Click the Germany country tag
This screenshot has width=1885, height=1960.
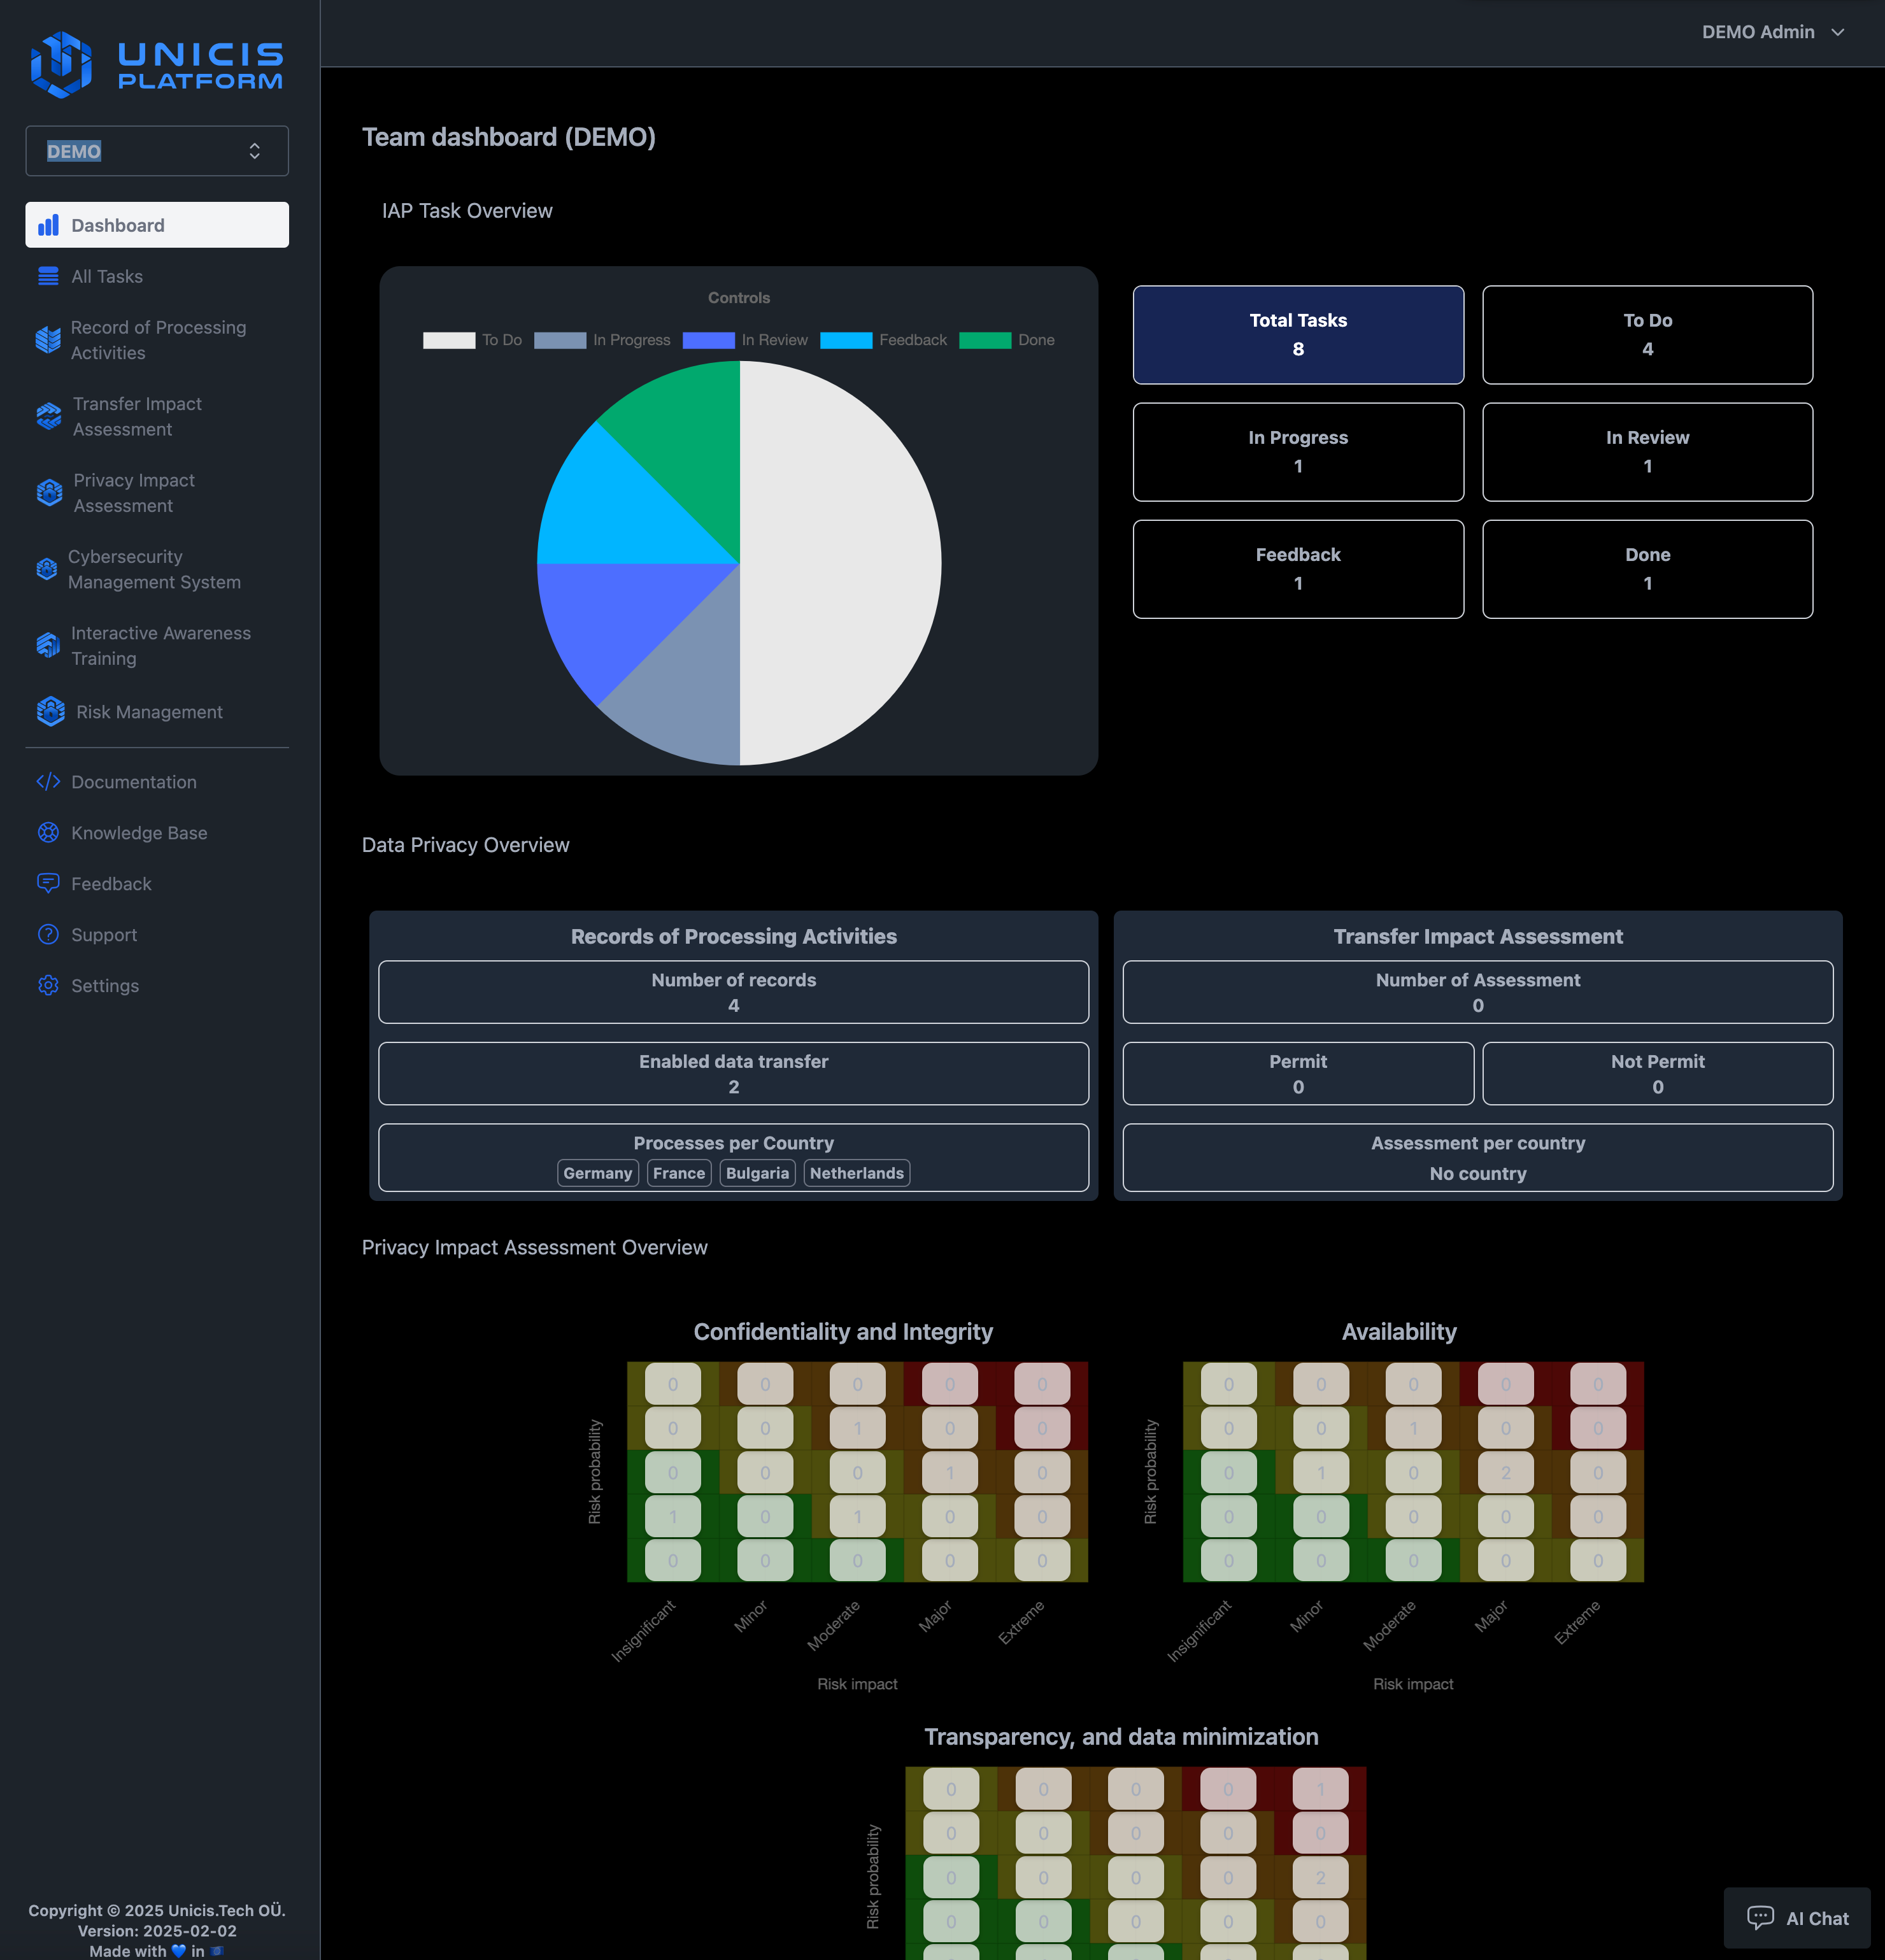(x=597, y=1173)
